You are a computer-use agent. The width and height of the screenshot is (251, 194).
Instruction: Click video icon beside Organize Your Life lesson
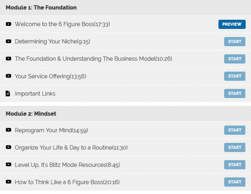8,147
